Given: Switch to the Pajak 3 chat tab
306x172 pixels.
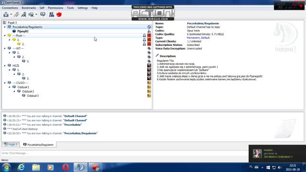Looking at the screenshot, I should (x=11, y=144).
